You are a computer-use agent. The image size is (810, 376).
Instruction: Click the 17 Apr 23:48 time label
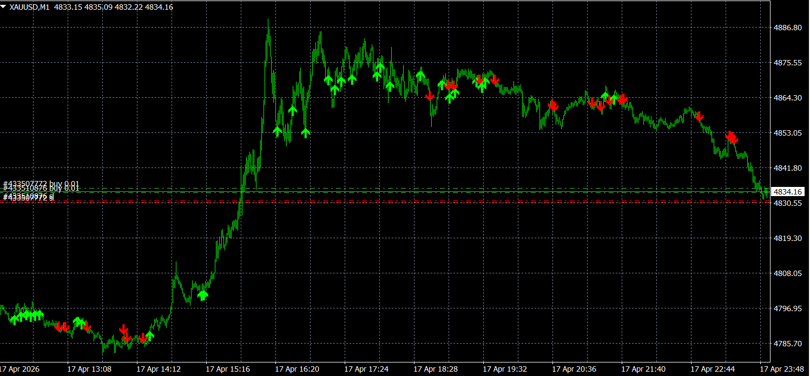[782, 370]
